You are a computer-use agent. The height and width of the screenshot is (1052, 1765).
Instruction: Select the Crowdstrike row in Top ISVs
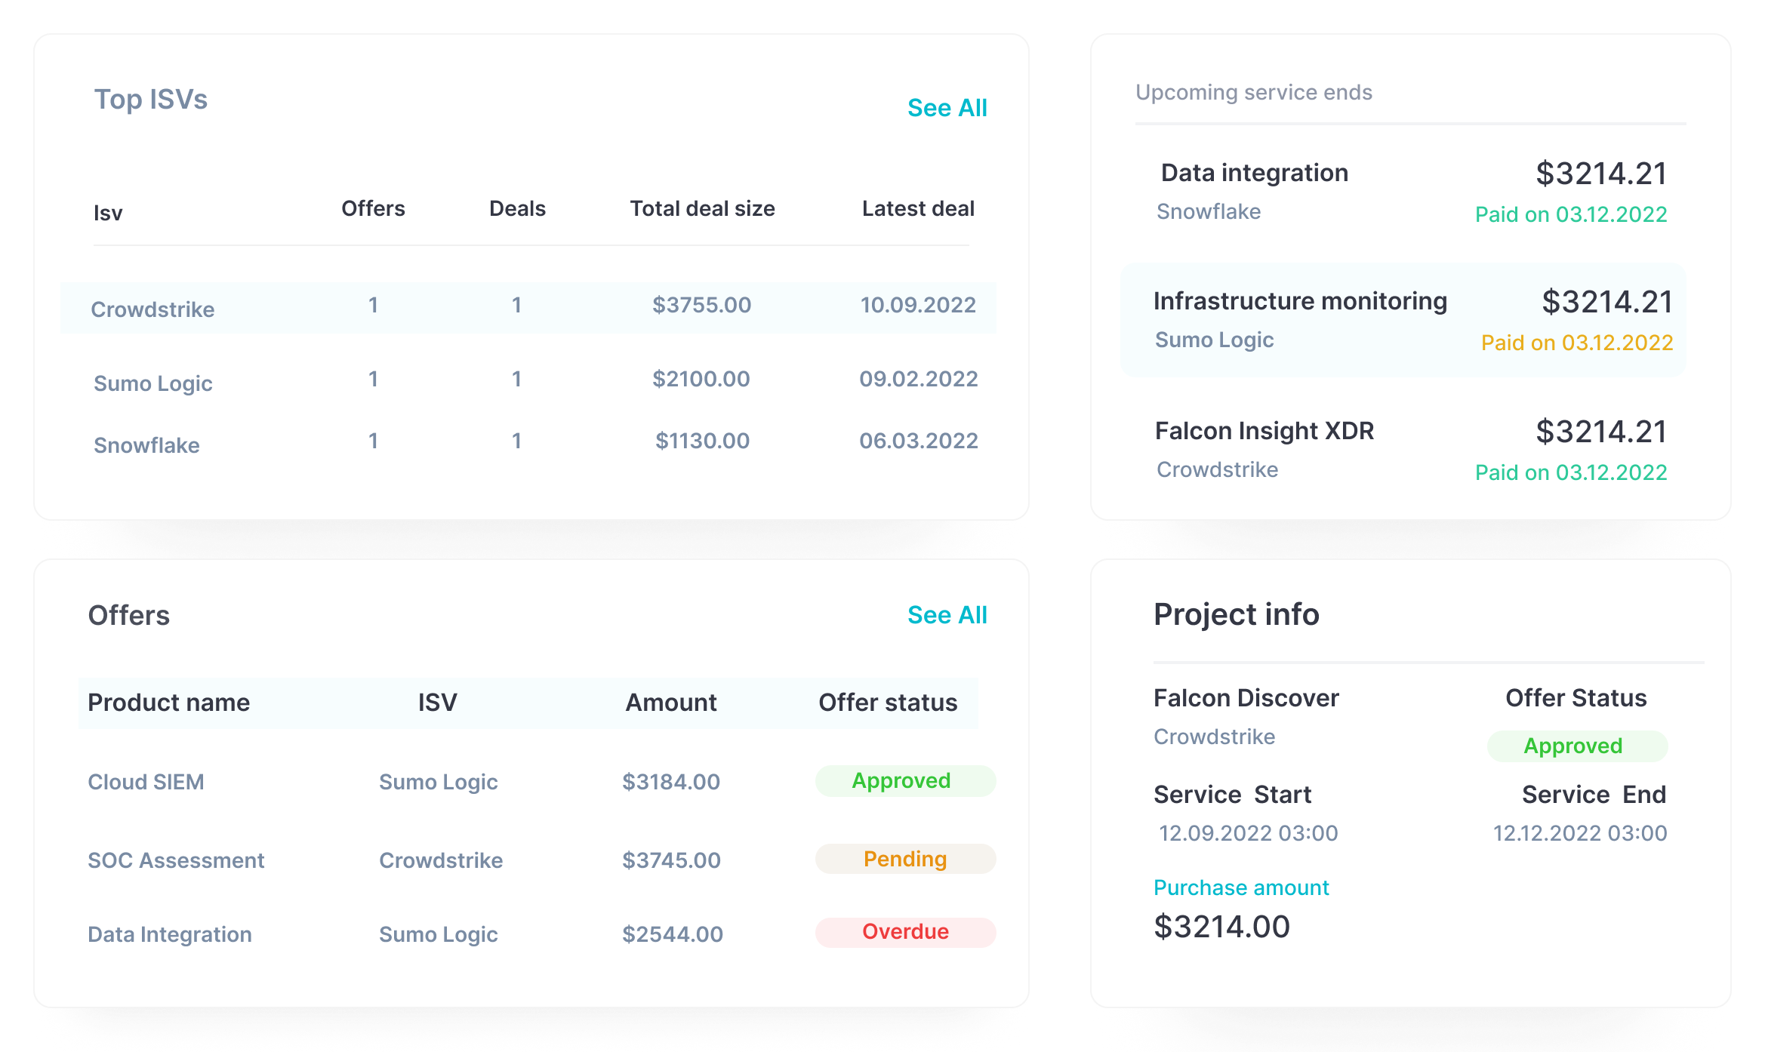tap(152, 308)
